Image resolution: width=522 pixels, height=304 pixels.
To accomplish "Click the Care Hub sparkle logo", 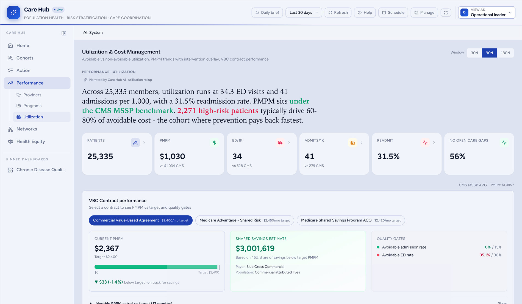I will point(13,12).
